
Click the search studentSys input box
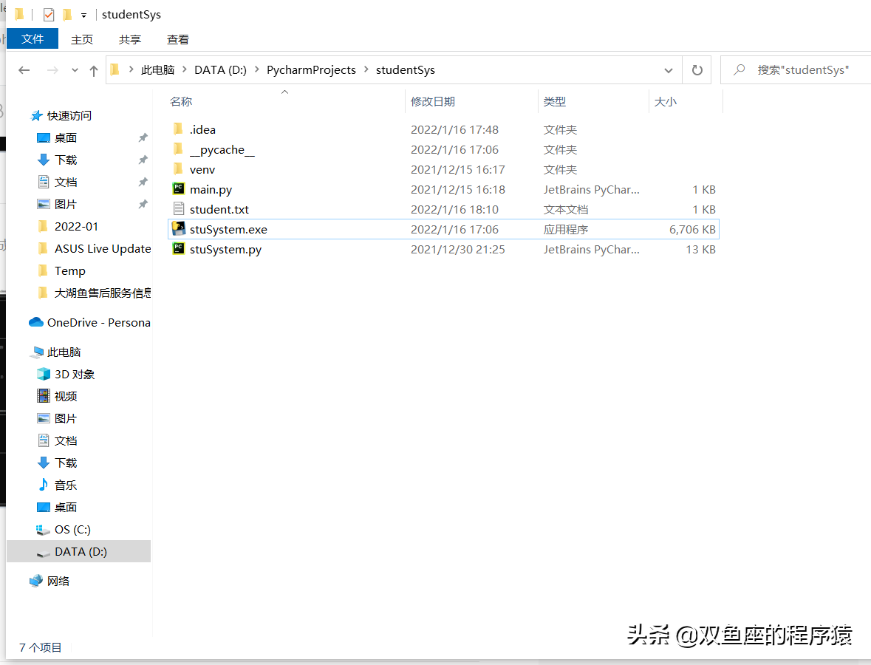coord(796,70)
